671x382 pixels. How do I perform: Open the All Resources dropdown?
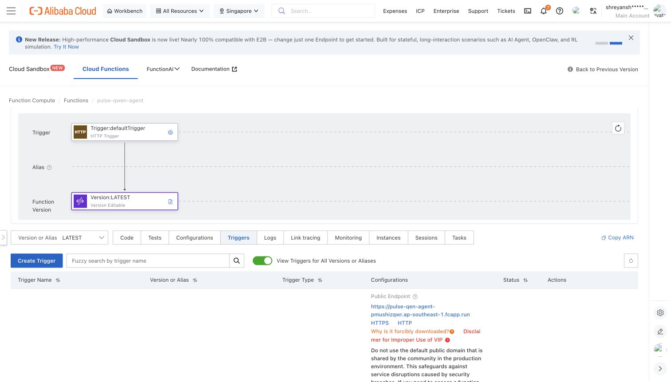pos(180,11)
